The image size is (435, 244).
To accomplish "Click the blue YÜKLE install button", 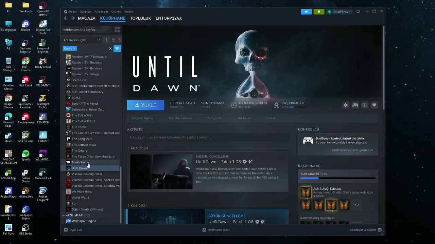I will (145, 105).
